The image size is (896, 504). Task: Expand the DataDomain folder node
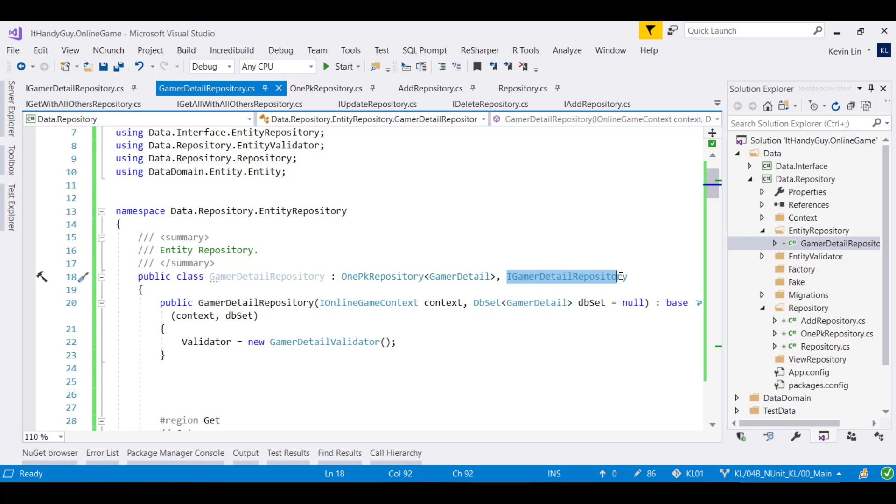(737, 398)
